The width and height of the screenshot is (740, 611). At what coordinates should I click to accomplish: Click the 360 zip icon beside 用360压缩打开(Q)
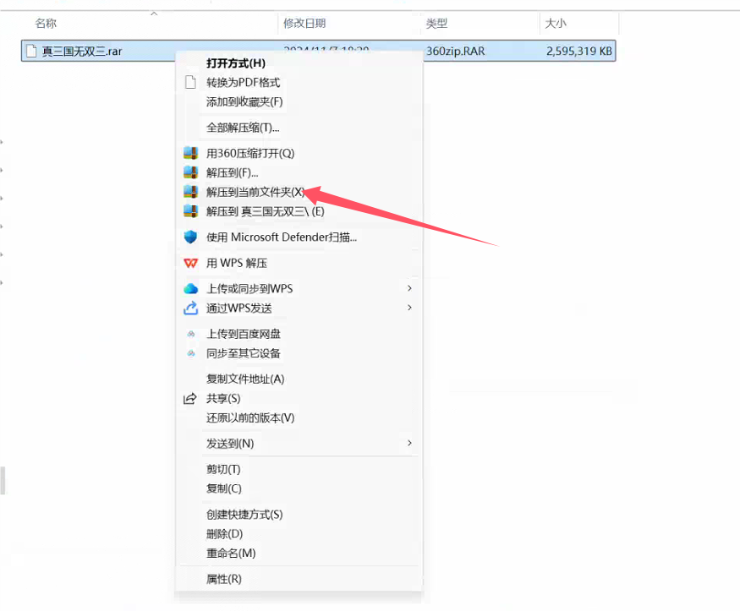pos(190,153)
